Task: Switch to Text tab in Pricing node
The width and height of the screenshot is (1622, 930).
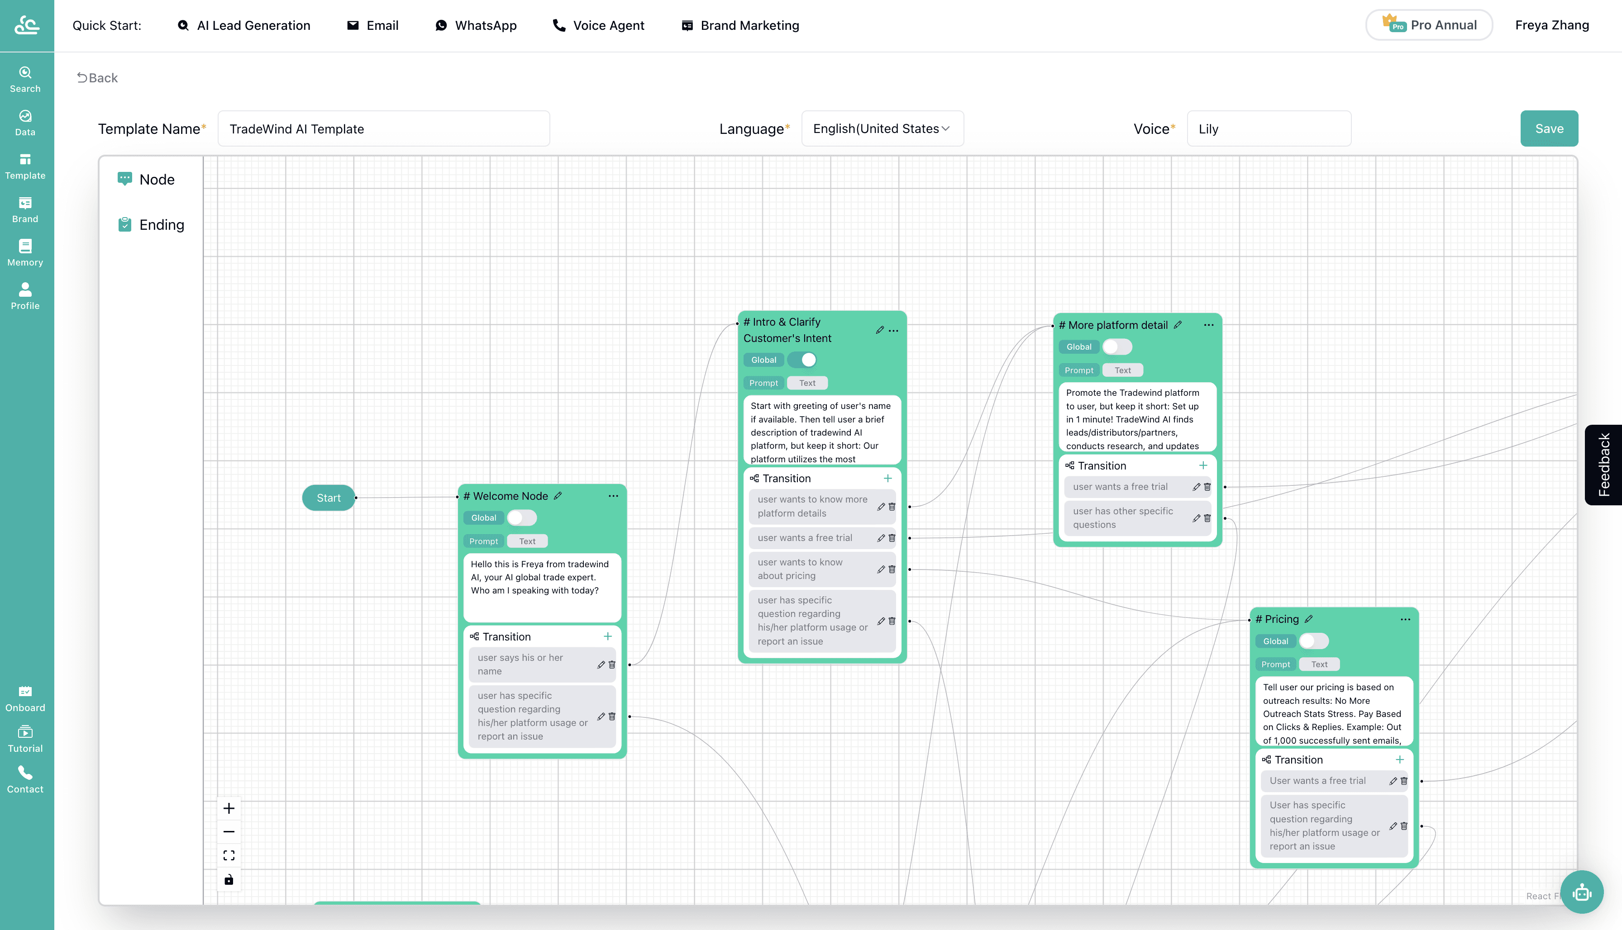Action: click(1319, 664)
